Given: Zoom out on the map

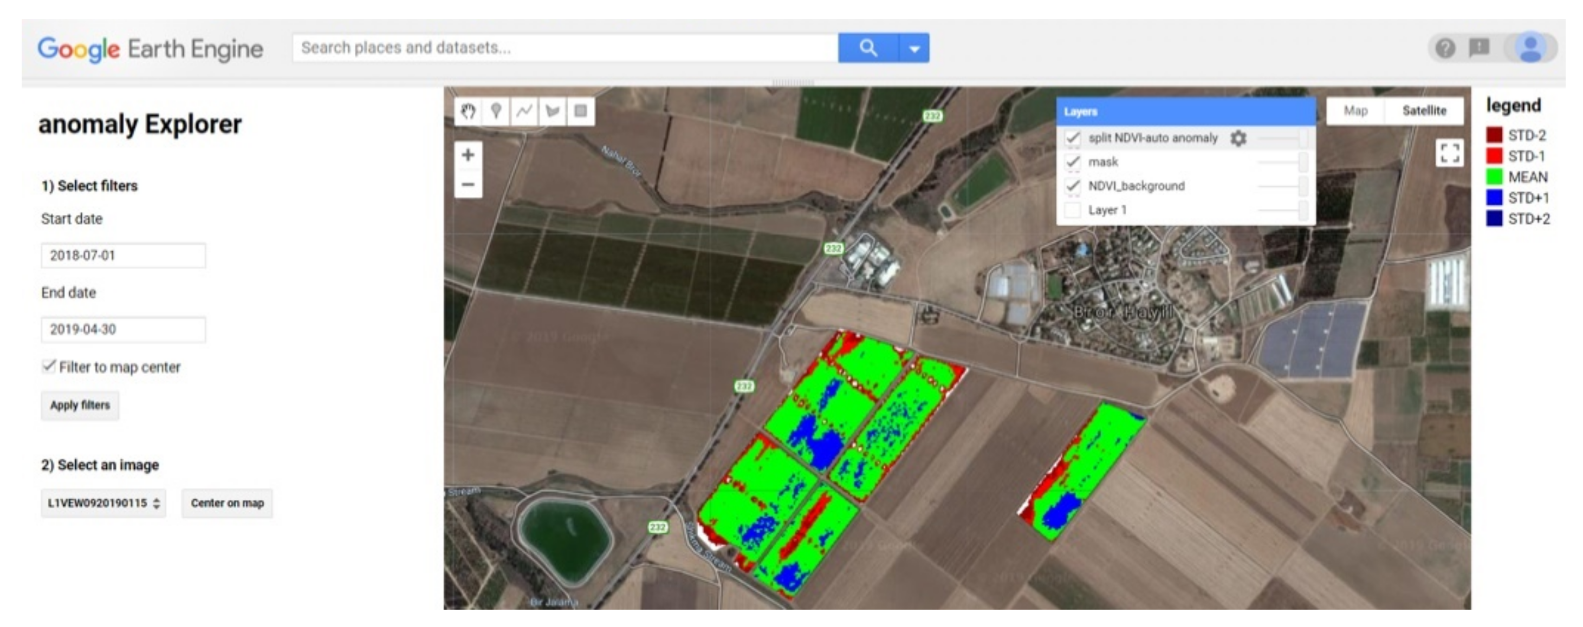Looking at the screenshot, I should (x=468, y=184).
